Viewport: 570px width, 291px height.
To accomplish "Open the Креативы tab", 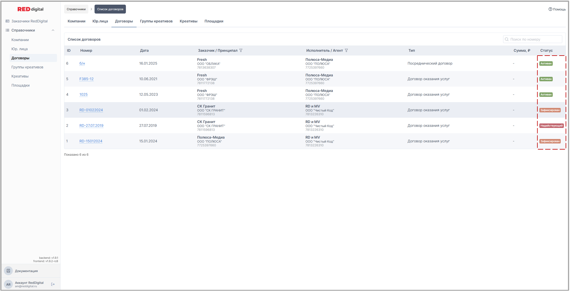I will click(x=188, y=21).
